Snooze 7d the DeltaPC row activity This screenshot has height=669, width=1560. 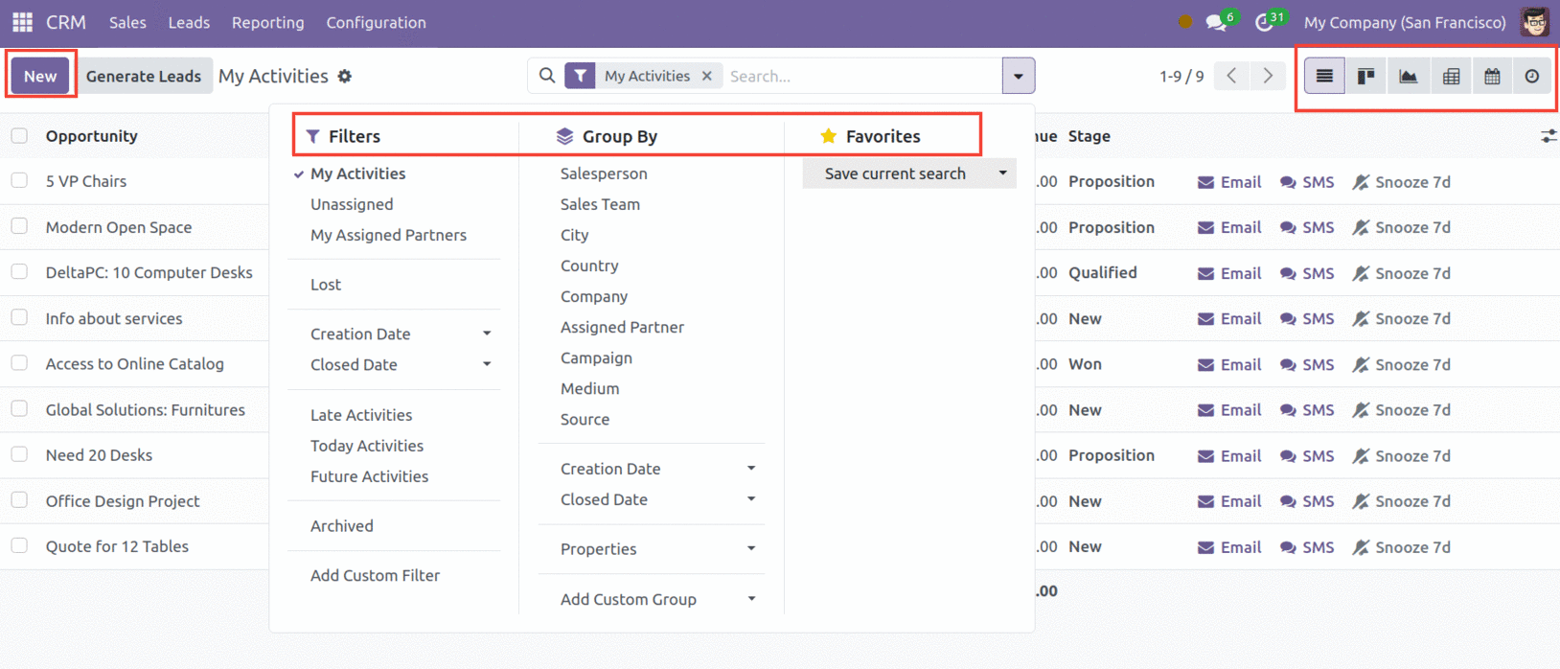click(x=1401, y=273)
